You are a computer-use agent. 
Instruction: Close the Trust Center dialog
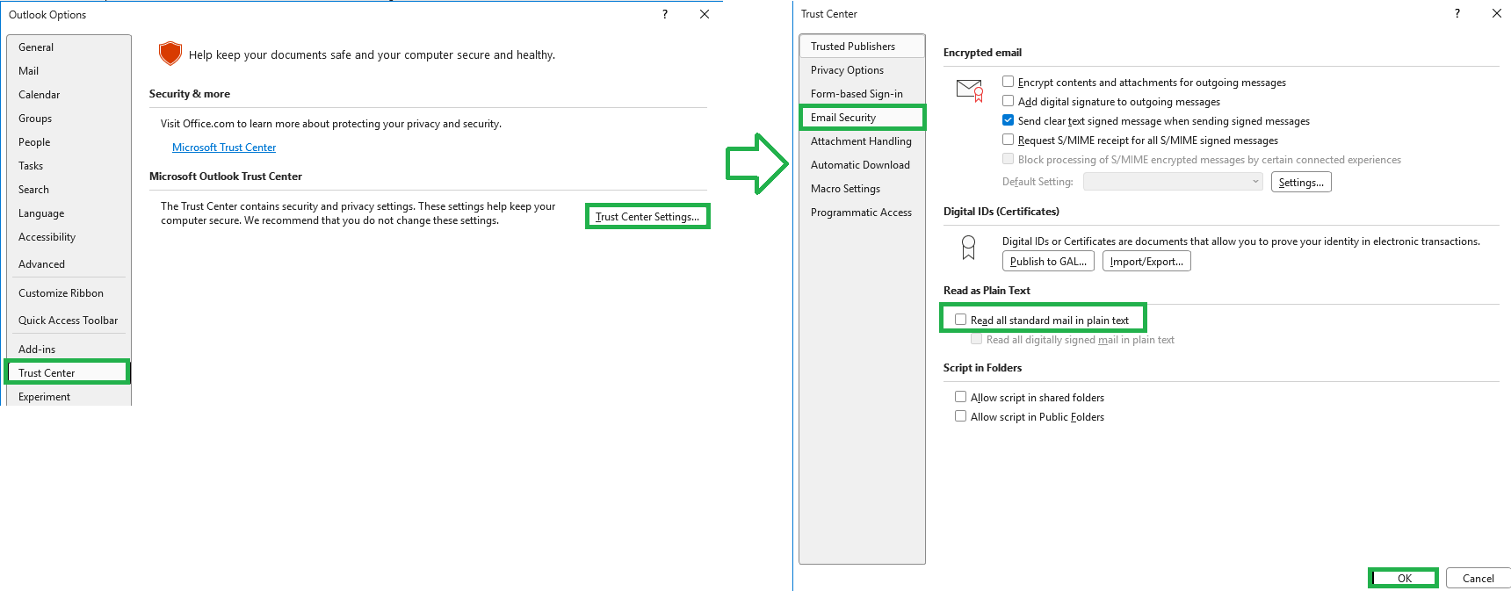[1497, 13]
